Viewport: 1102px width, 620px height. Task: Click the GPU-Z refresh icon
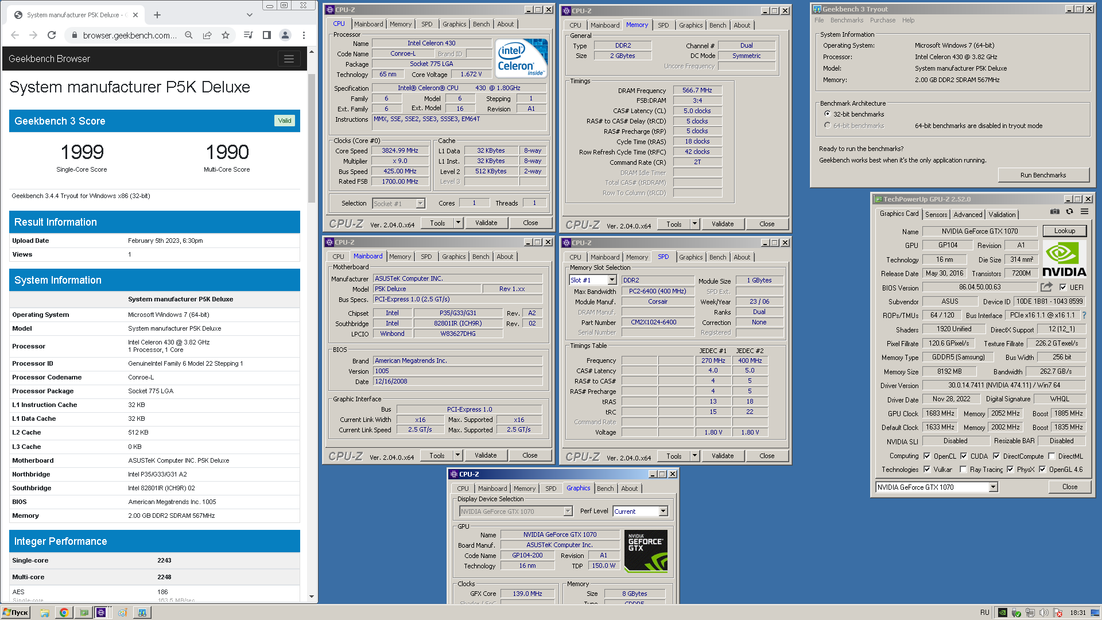pyautogui.click(x=1069, y=212)
